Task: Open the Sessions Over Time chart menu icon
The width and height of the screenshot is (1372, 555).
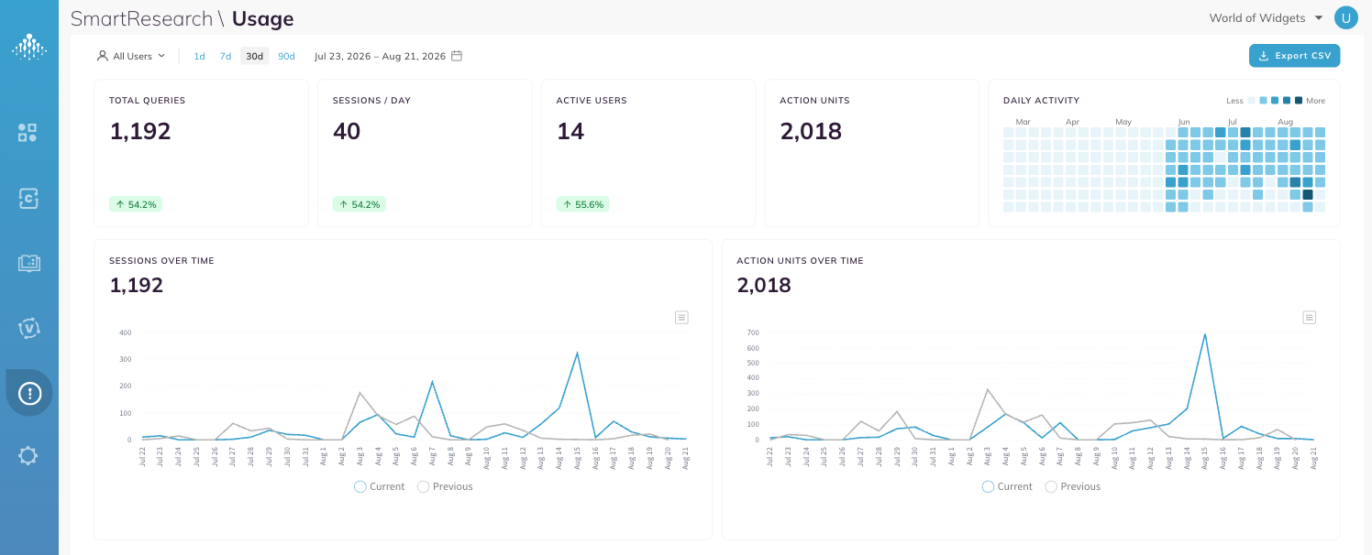Action: (681, 317)
